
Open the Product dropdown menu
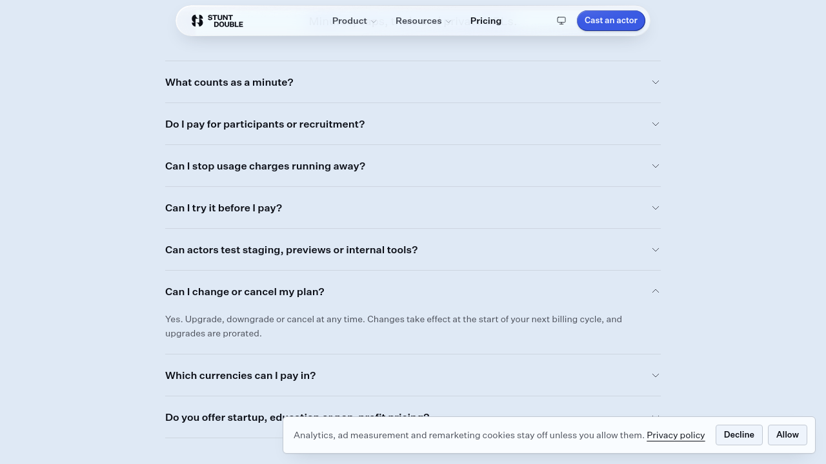point(354,21)
